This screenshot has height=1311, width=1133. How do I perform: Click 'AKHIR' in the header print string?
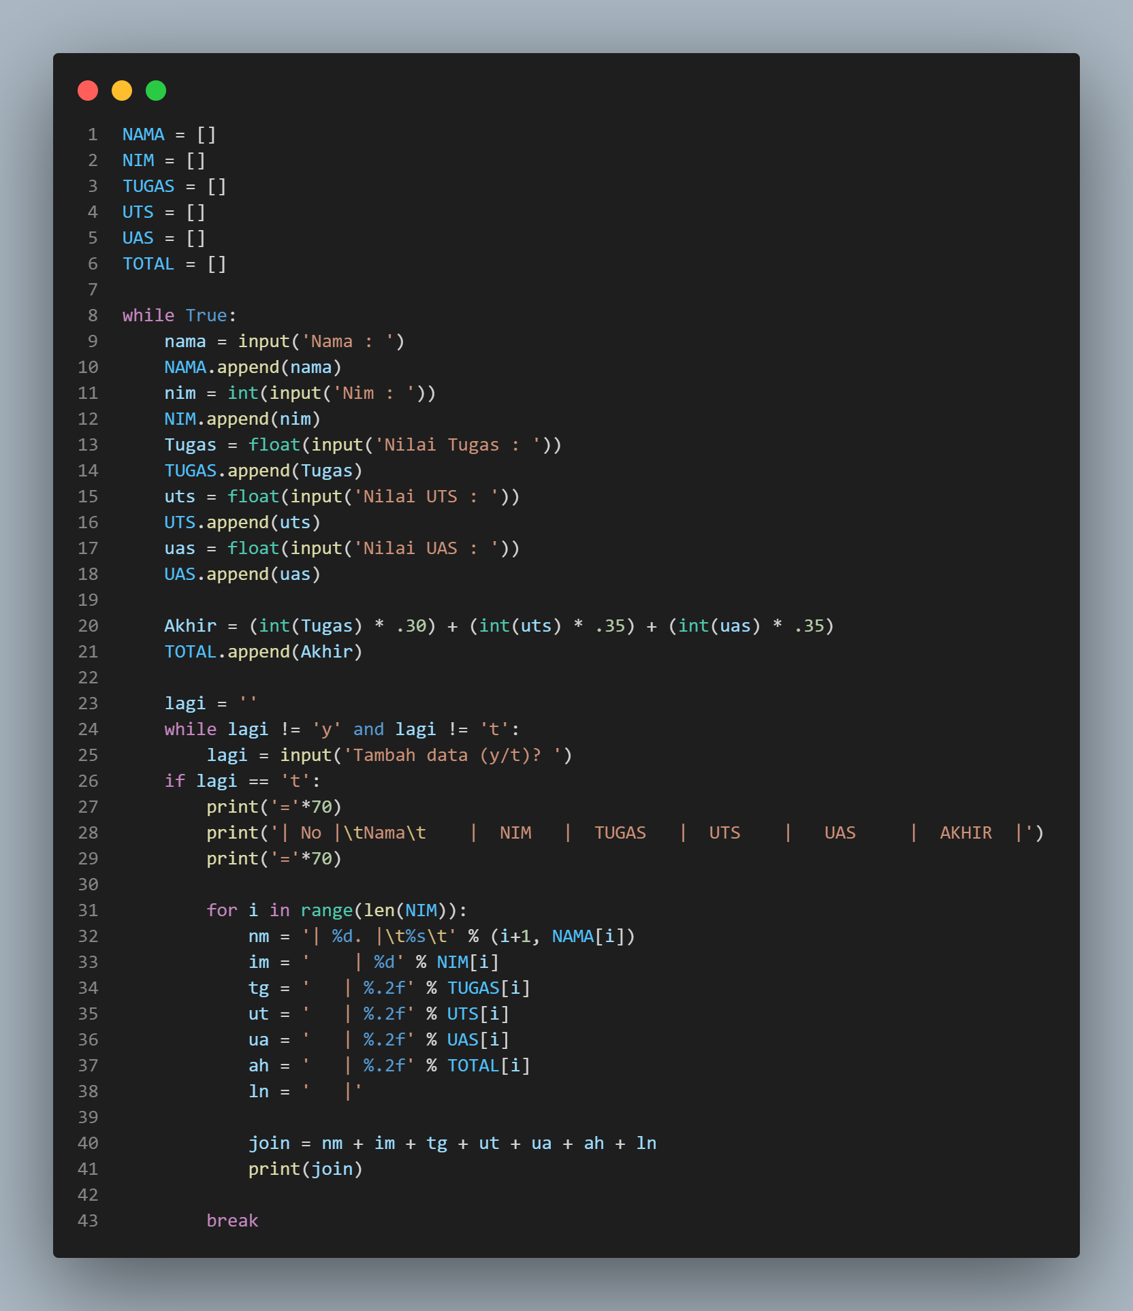click(966, 833)
